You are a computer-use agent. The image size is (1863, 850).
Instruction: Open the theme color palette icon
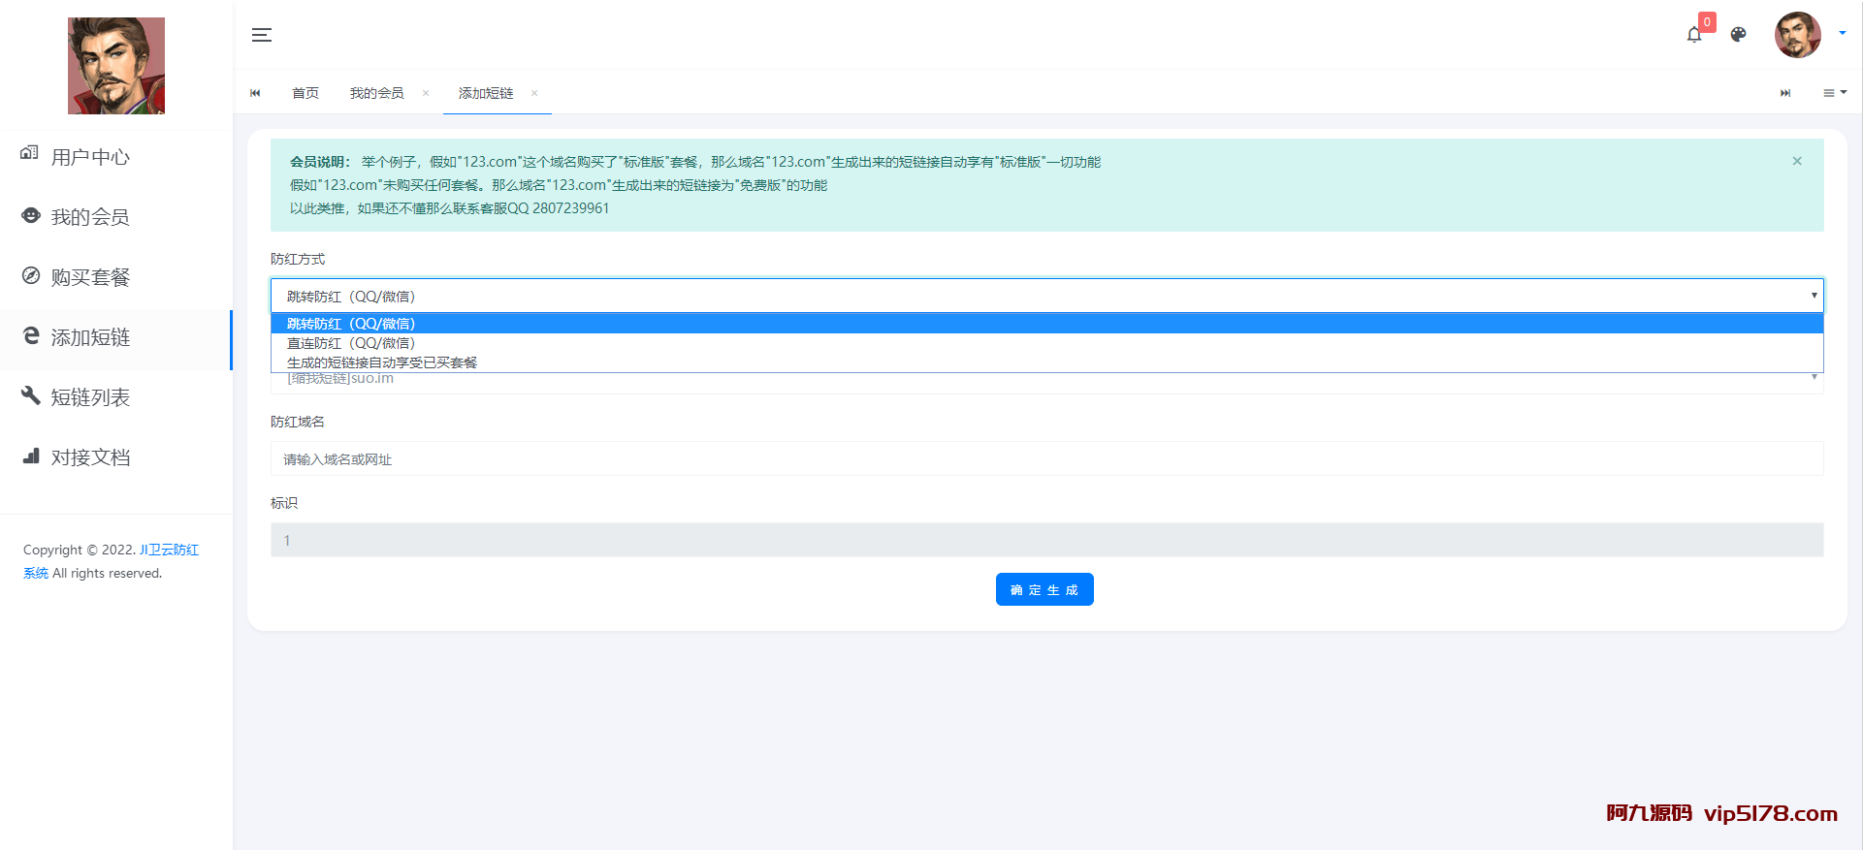1738,35
